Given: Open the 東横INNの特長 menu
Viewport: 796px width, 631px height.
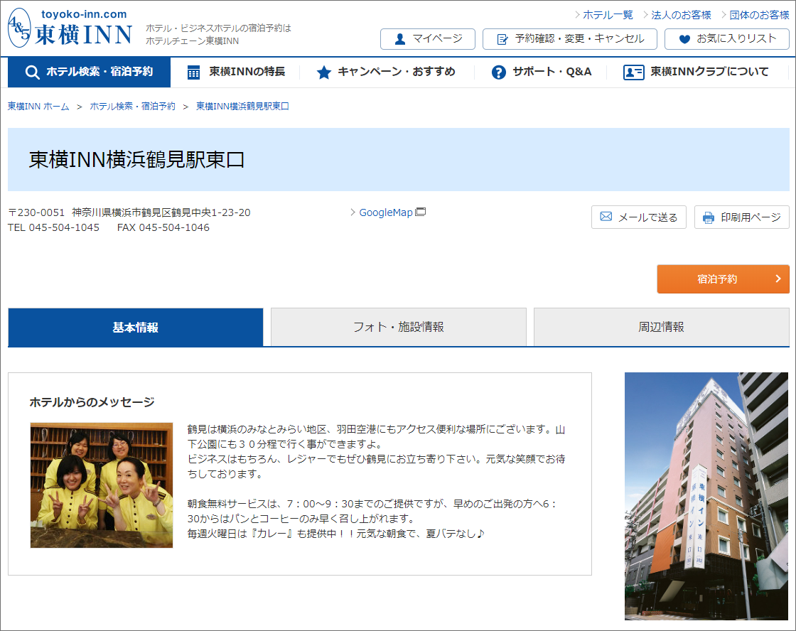Looking at the screenshot, I should (x=235, y=72).
